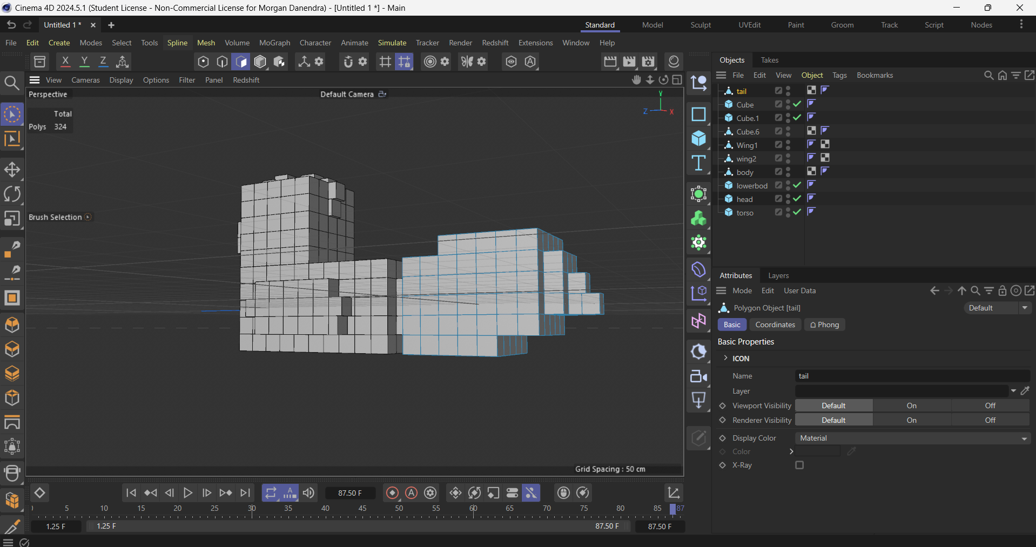The width and height of the screenshot is (1036, 547).
Task: Toggle enable checkmark for head object
Action: pos(797,199)
